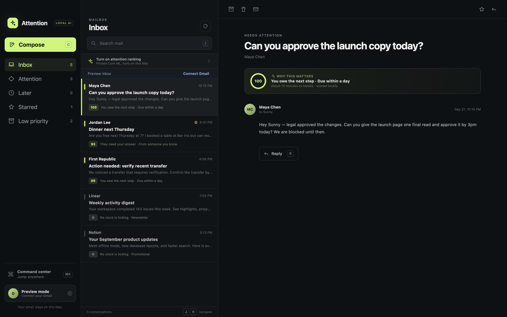Viewport: 507px width, 317px height.
Task: Click the Attention app logo icon
Action: [13, 23]
